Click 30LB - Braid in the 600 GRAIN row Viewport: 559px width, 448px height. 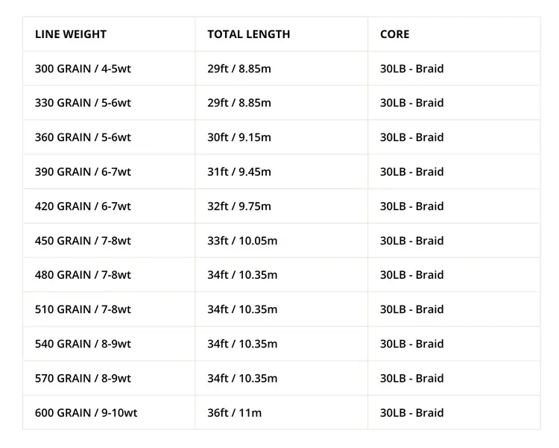click(411, 413)
